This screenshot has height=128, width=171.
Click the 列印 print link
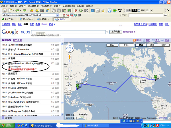pyautogui.click(x=148, y=40)
